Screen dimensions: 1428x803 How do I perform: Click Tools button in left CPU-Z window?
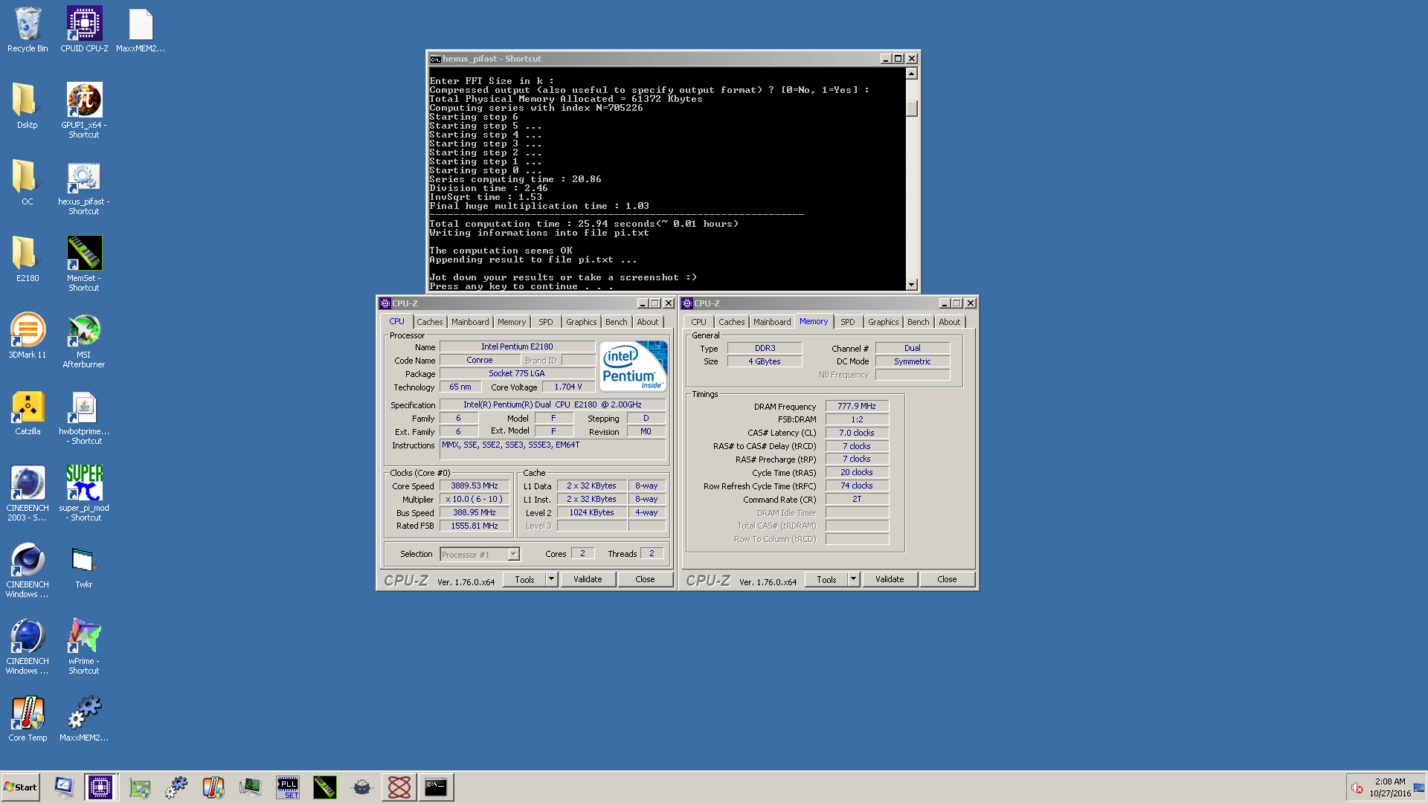click(x=524, y=579)
